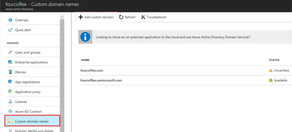292x132 pixels.
Task: Select the fourcoffee.com domain row
Action: (185, 70)
